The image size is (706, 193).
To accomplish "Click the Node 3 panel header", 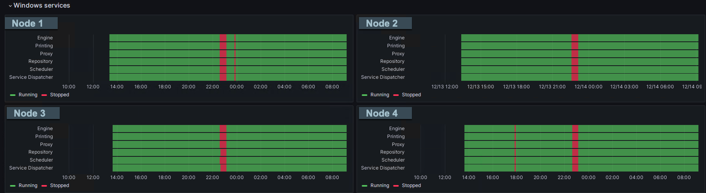I will coord(29,113).
